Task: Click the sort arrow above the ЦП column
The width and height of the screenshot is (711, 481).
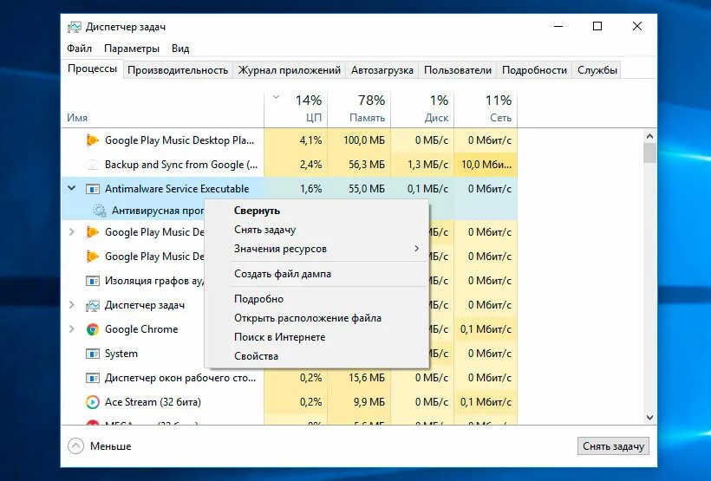Action: (x=276, y=97)
